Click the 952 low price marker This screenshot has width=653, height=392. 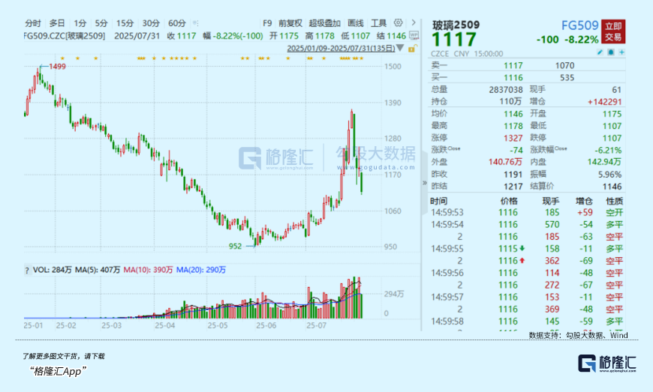coord(235,246)
